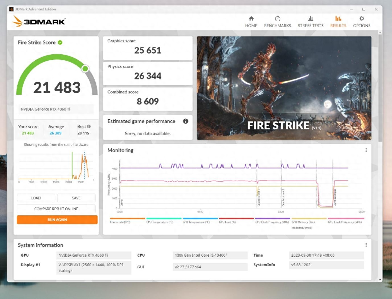Viewport: 392px width, 299px height.
Task: Toggle GPU Load (%) legend item
Action: click(x=236, y=221)
